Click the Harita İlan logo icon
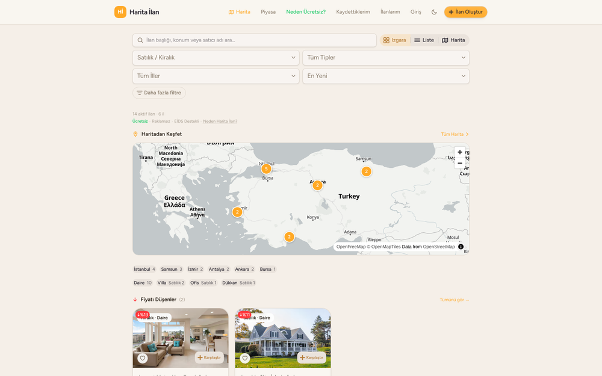Viewport: 602px width, 376px height. [120, 12]
